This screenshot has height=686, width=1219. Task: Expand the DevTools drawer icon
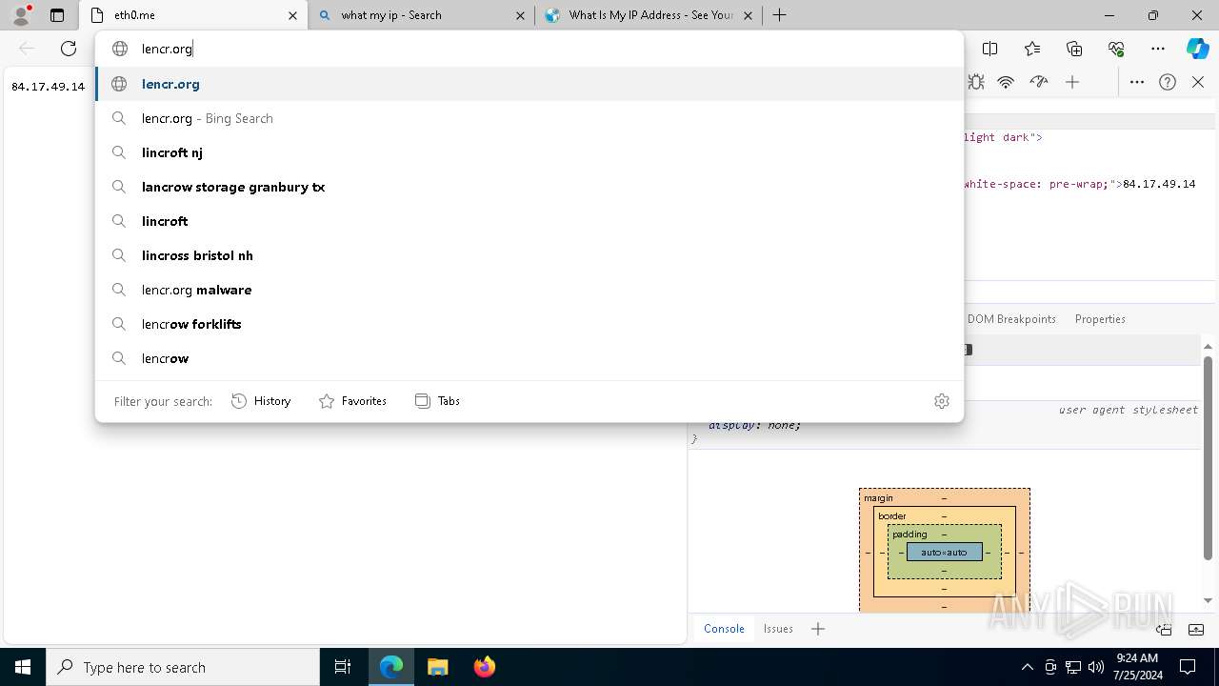(x=1197, y=629)
